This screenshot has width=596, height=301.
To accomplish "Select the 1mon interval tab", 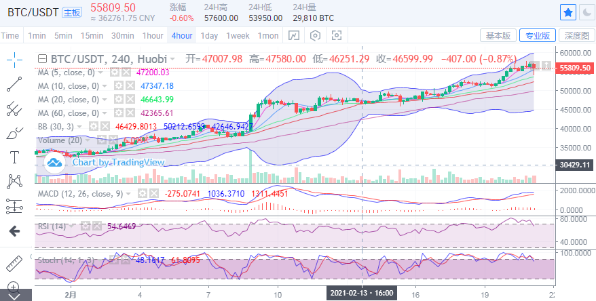I will 268,36.
